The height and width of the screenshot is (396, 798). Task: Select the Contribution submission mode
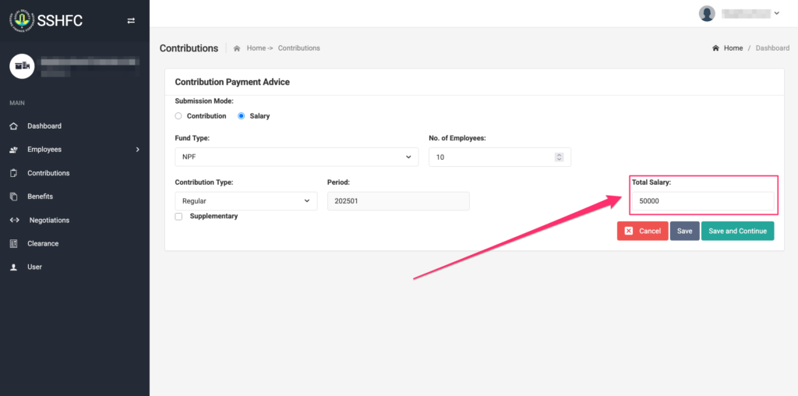click(178, 116)
